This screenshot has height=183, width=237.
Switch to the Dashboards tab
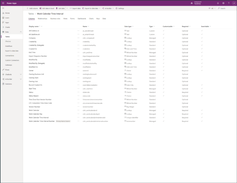(82, 19)
